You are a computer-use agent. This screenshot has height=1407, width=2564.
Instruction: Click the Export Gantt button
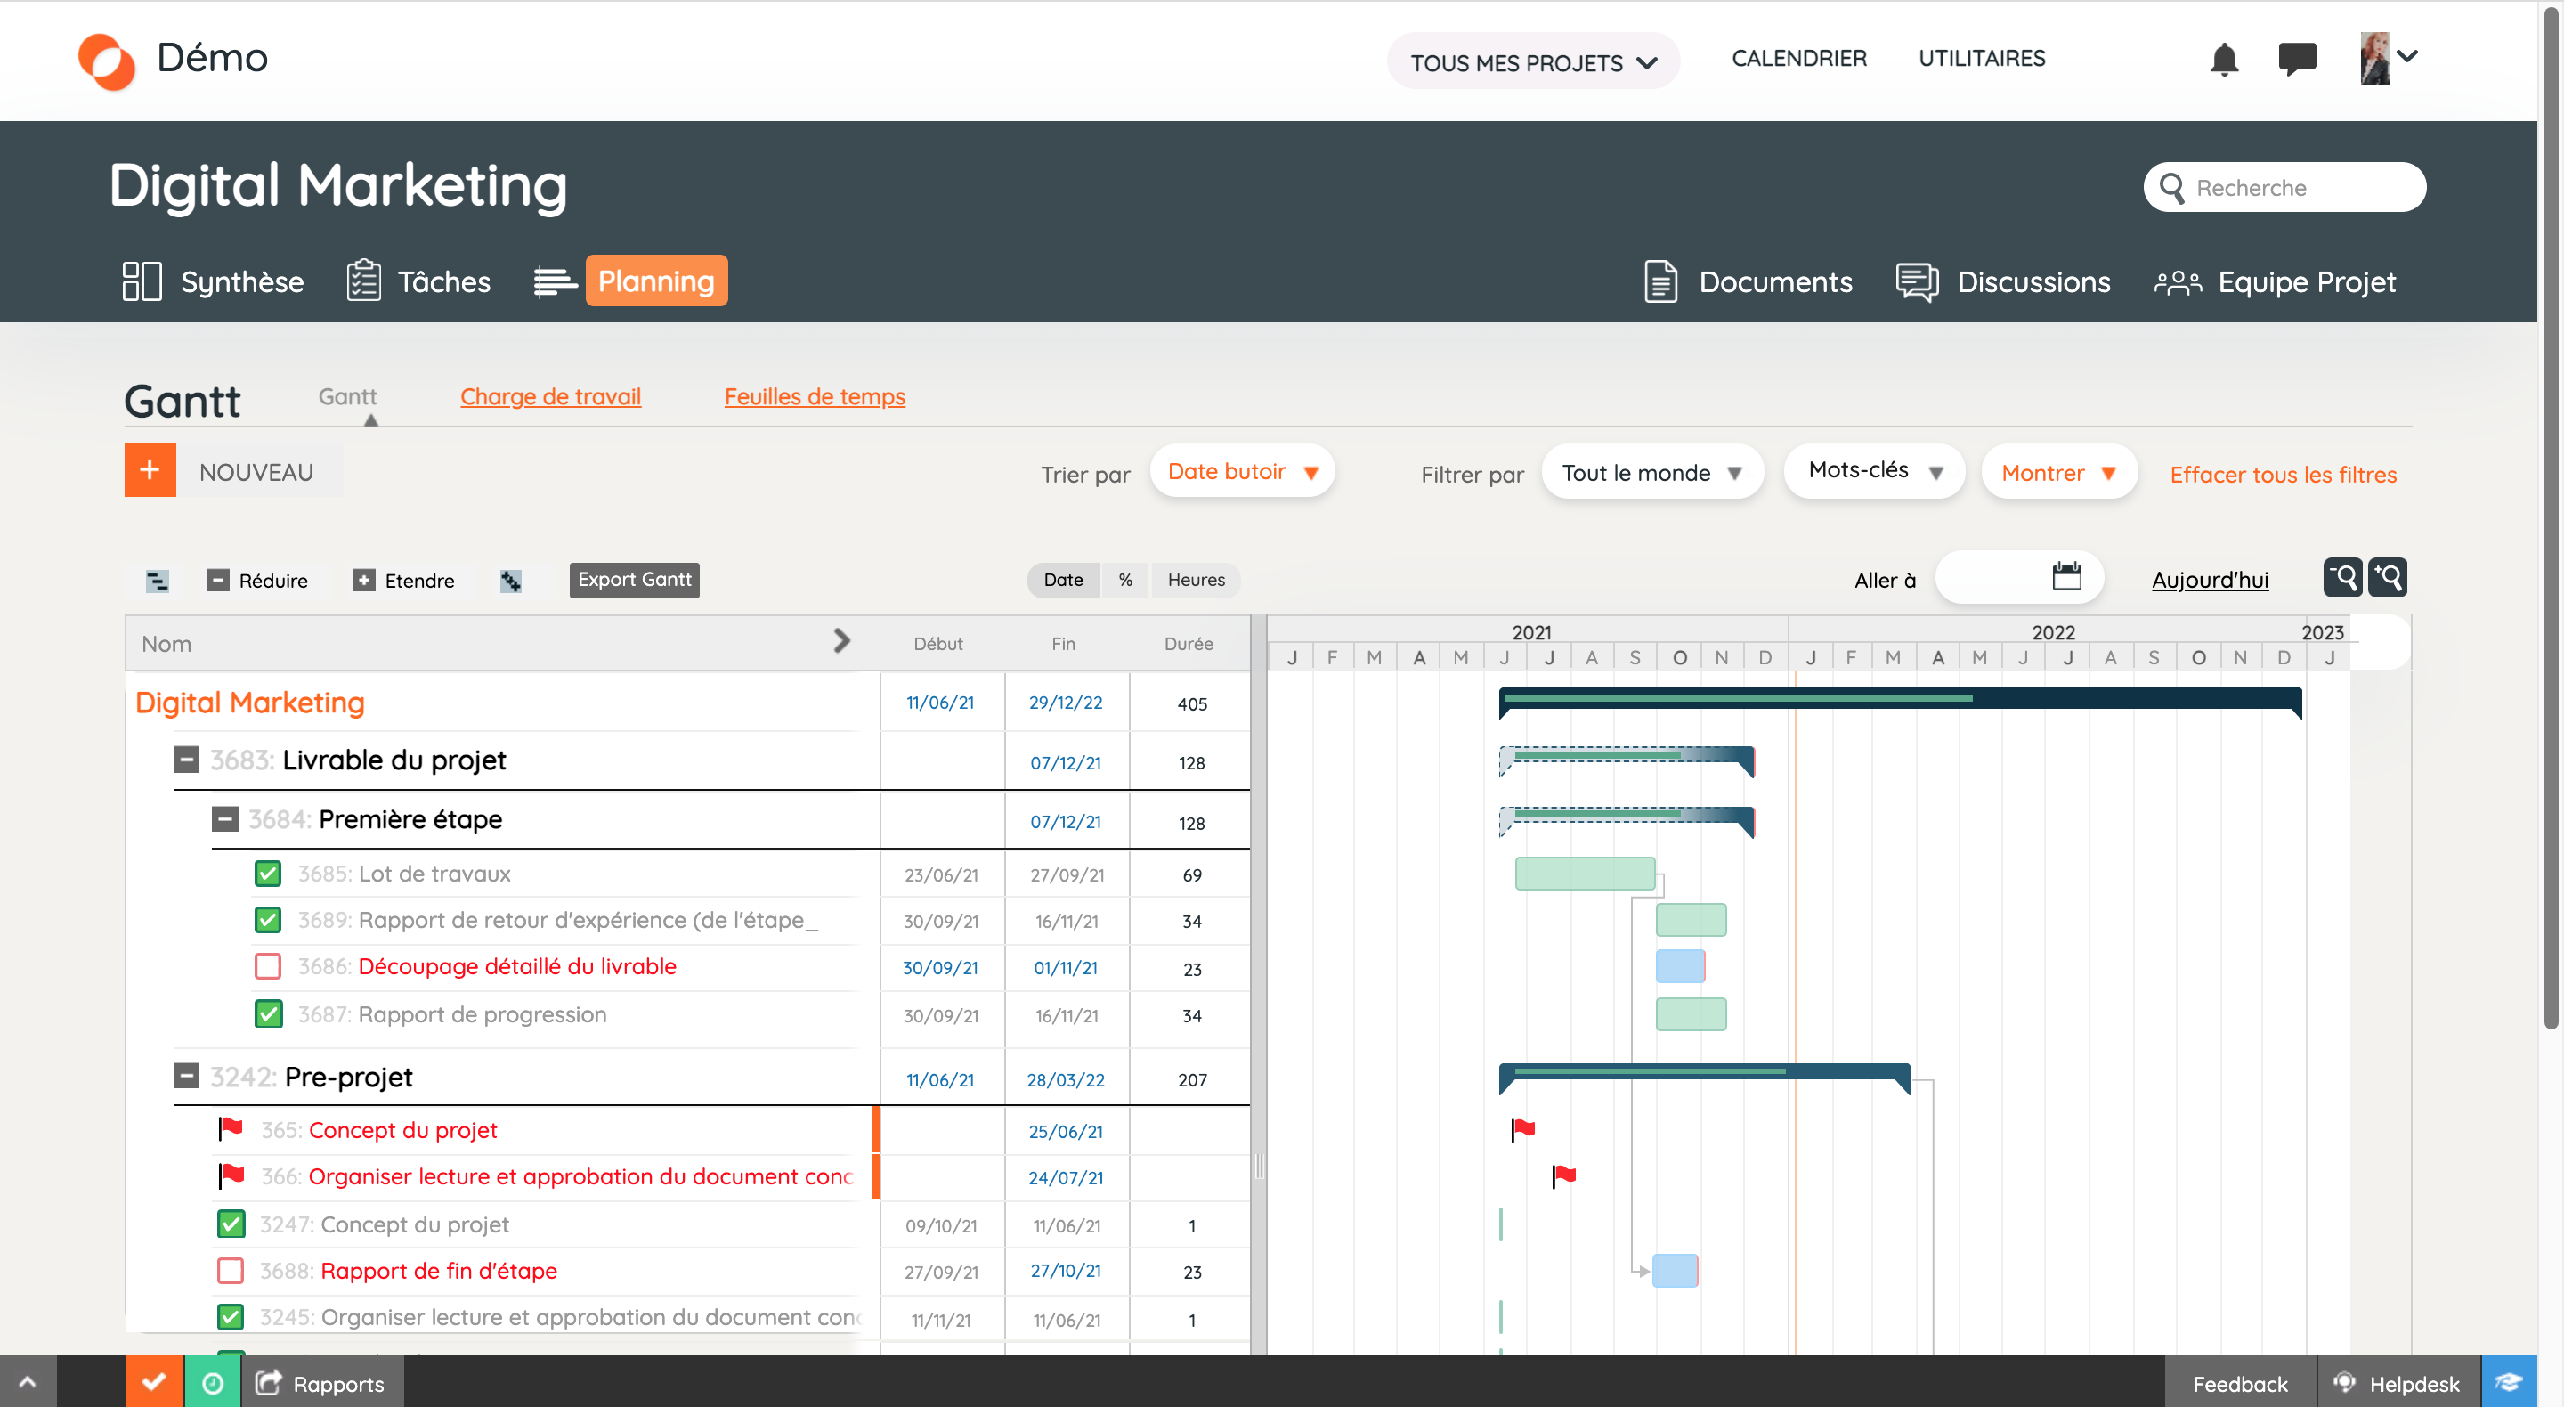coord(634,580)
